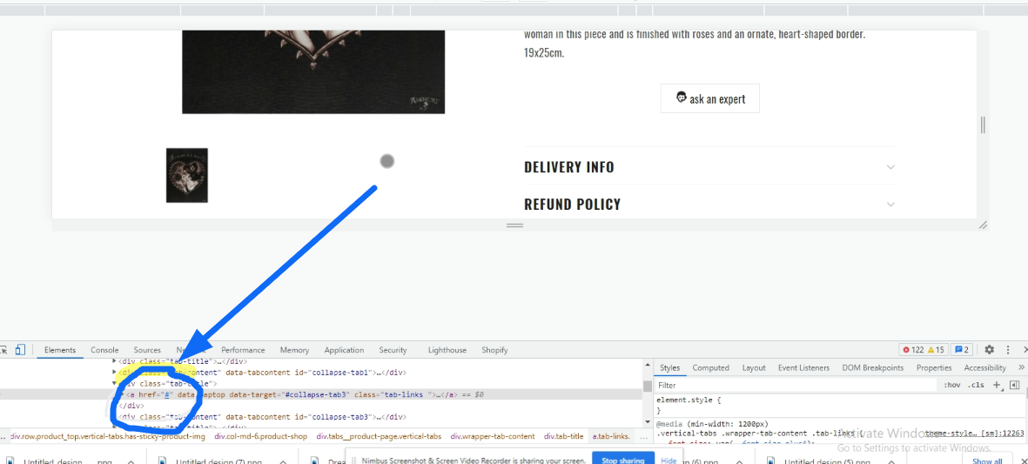Viewport: 1028px width, 464px height.
Task: Switch to the Console tab
Action: click(x=105, y=350)
